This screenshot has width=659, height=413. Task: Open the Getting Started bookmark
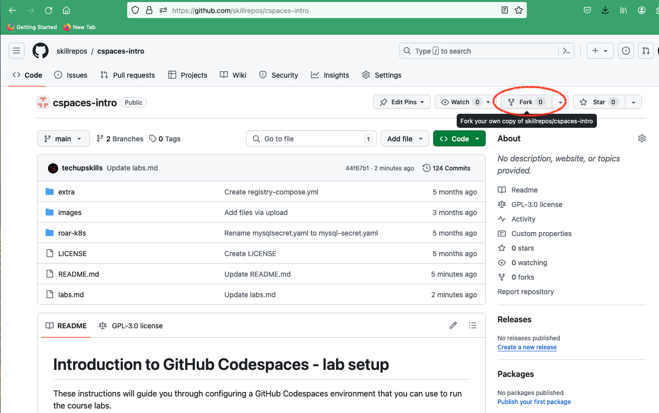tap(32, 27)
